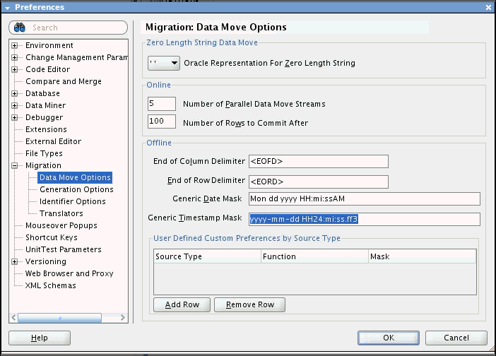Expand the Debugger tree node
The image size is (496, 356).
15,118
